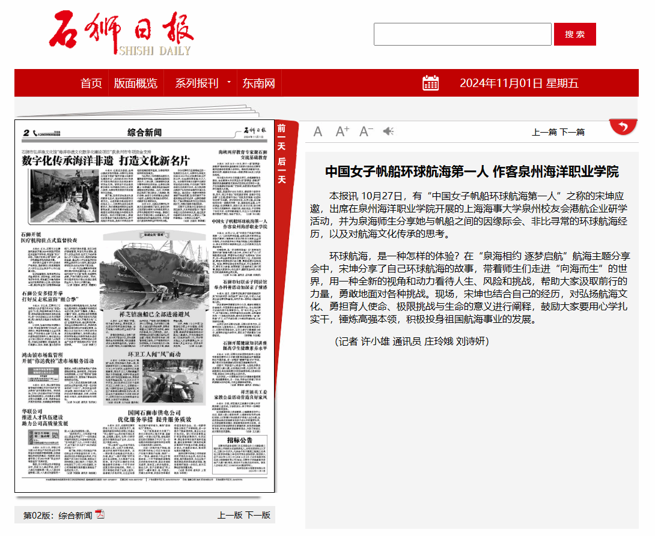Open the calendar date picker icon
655x536 pixels.
[431, 83]
